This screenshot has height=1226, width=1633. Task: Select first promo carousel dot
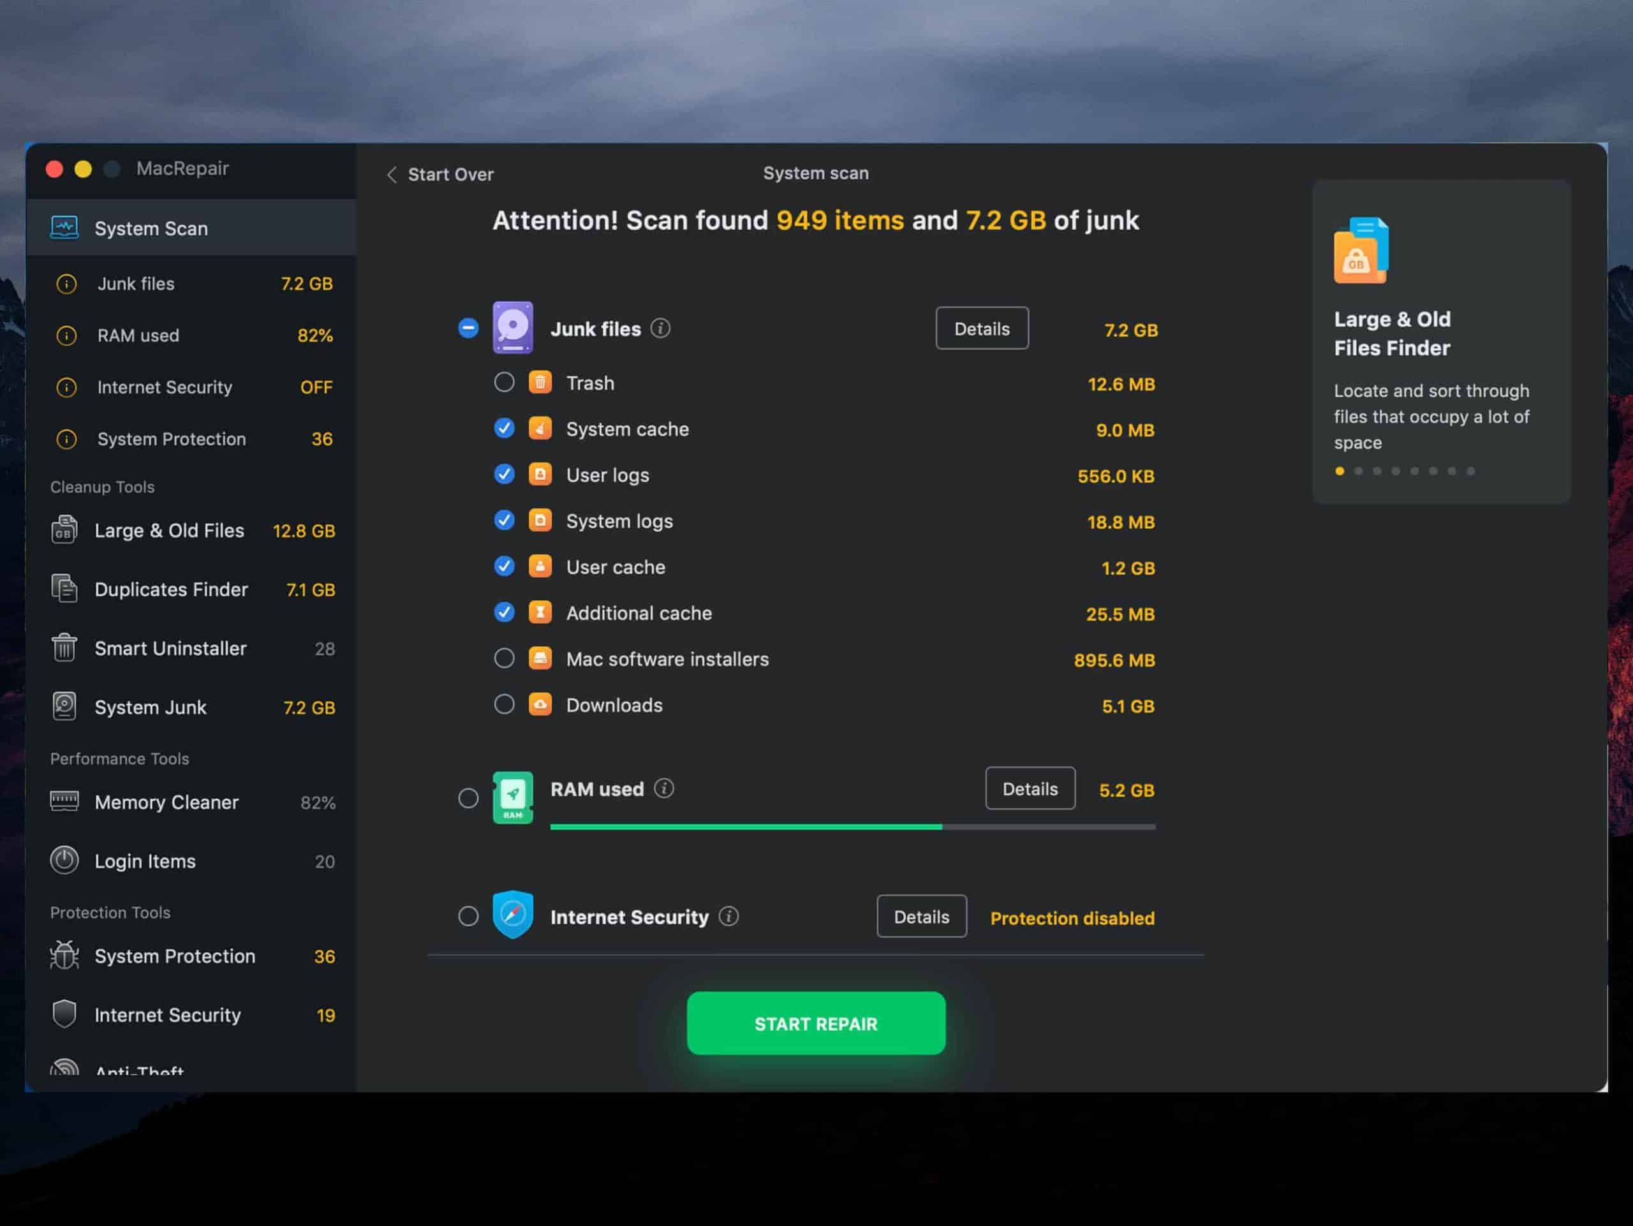(x=1340, y=471)
